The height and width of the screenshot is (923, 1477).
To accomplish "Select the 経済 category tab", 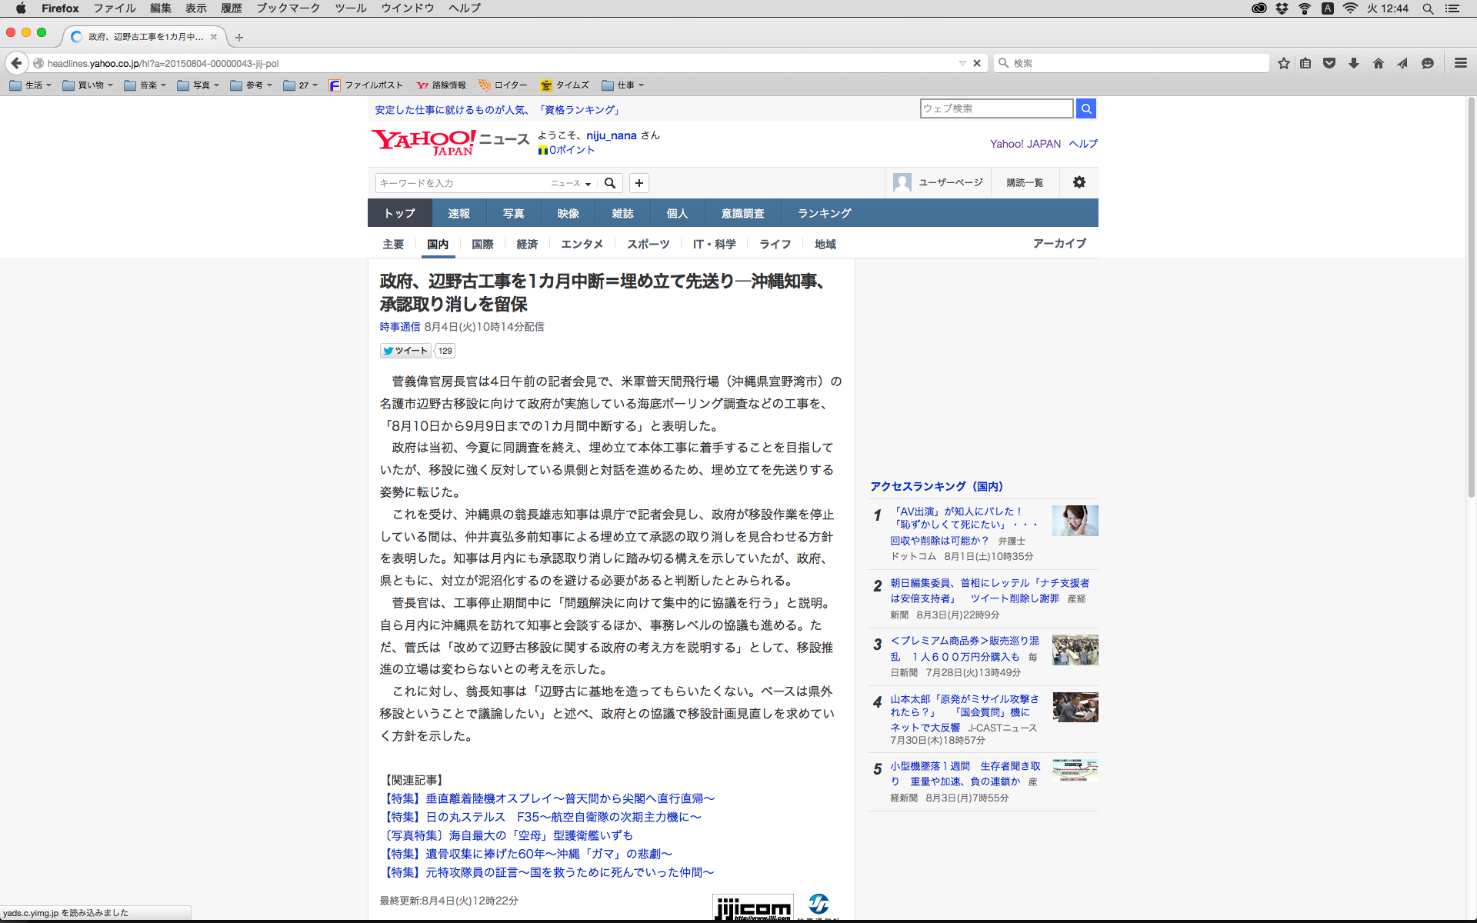I will (x=527, y=244).
